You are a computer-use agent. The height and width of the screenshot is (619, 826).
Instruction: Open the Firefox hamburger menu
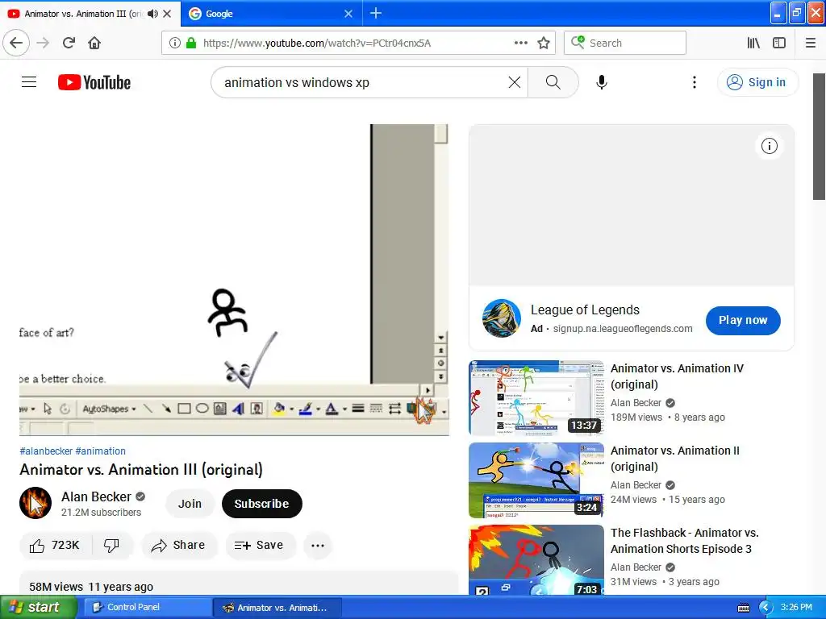(x=810, y=43)
